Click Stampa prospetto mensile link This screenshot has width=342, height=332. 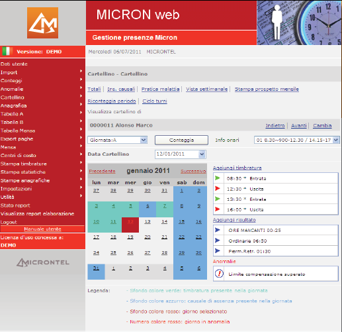tap(267, 89)
